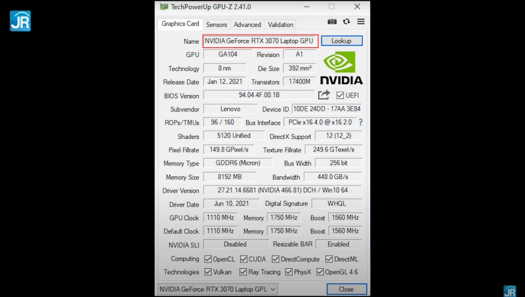This screenshot has width=525, height=297.
Task: Click the Name field with RTX 3070 Laptop GPU
Action: (260, 41)
